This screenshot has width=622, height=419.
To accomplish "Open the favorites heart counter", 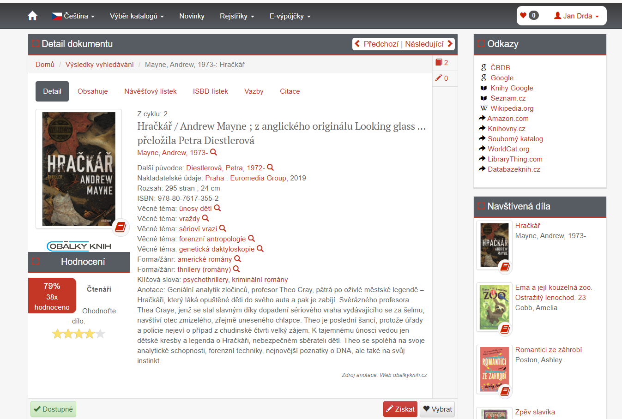I will click(529, 15).
